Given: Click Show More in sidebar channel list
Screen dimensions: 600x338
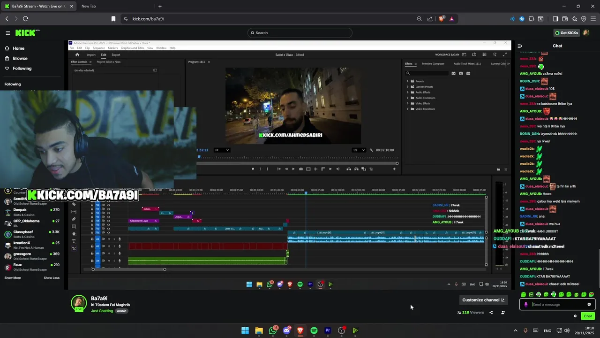Looking at the screenshot, I should [x=13, y=278].
